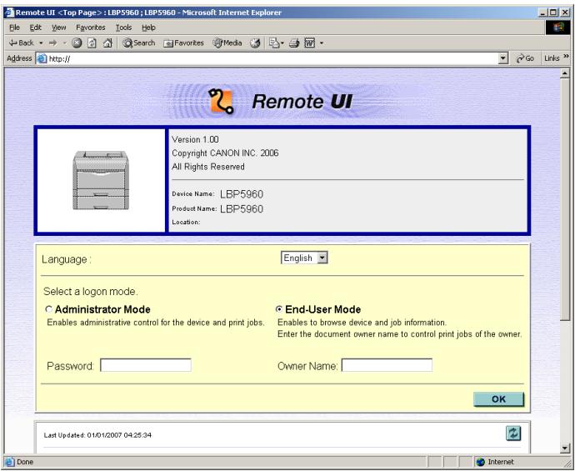Open the Back history dropdown arrow
The width and height of the screenshot is (575, 471).
coord(41,43)
